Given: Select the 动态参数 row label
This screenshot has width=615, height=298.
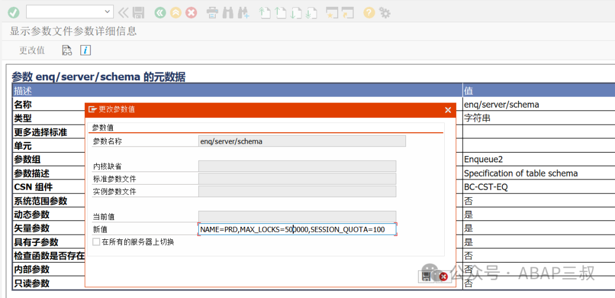Looking at the screenshot, I should point(32,214).
